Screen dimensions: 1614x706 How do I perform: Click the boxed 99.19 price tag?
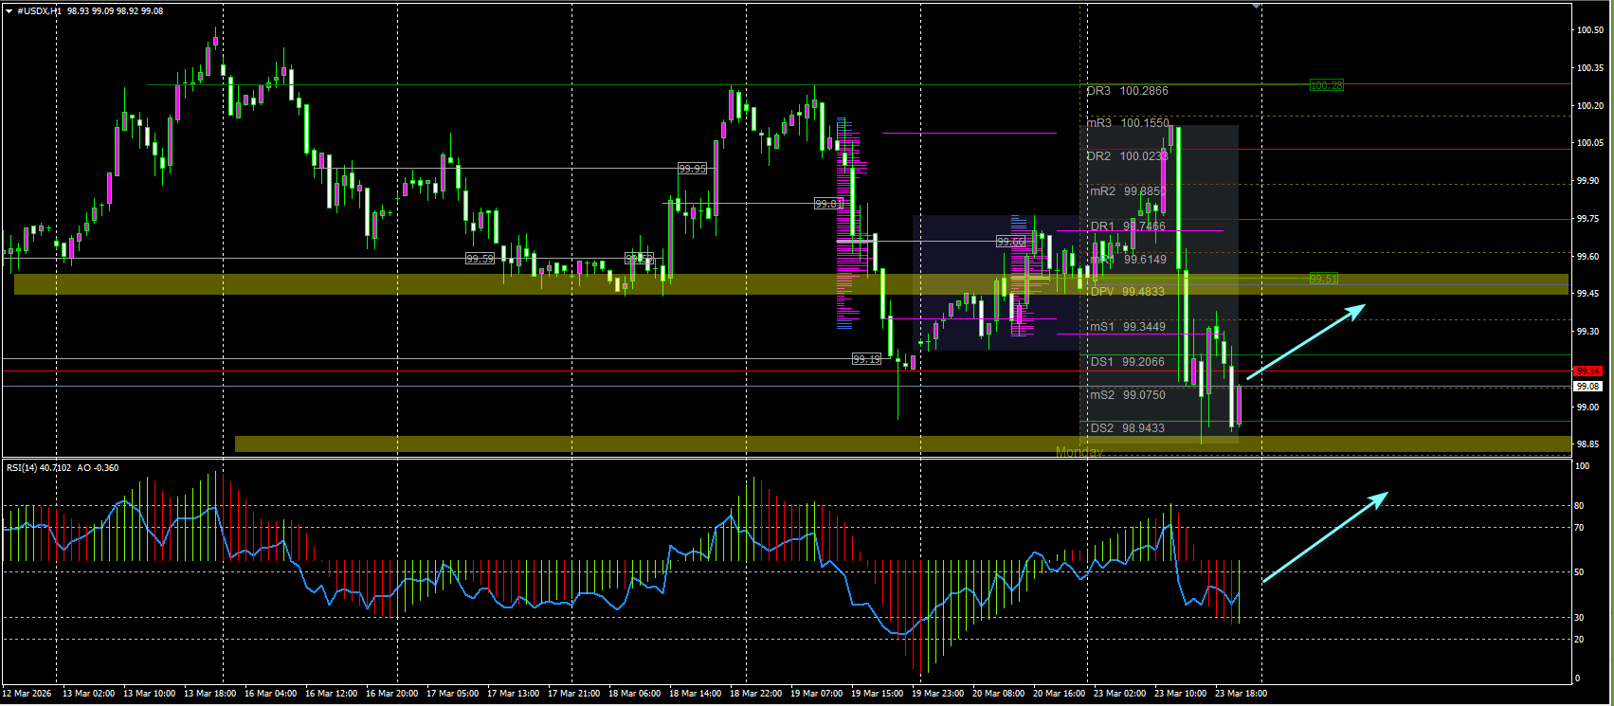click(x=866, y=359)
